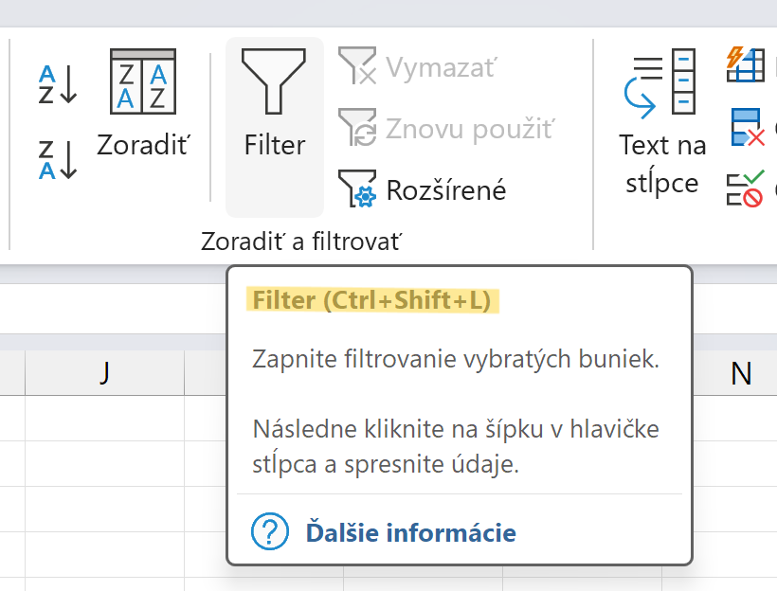
Task: Click the Filter (Ctrl+Shift+L) tooltip title
Action: (372, 300)
